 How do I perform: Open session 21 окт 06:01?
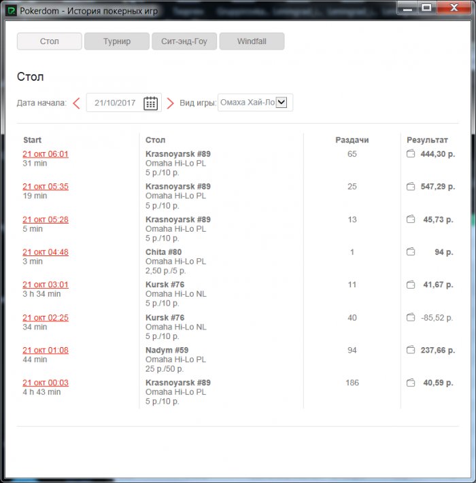[x=46, y=154]
